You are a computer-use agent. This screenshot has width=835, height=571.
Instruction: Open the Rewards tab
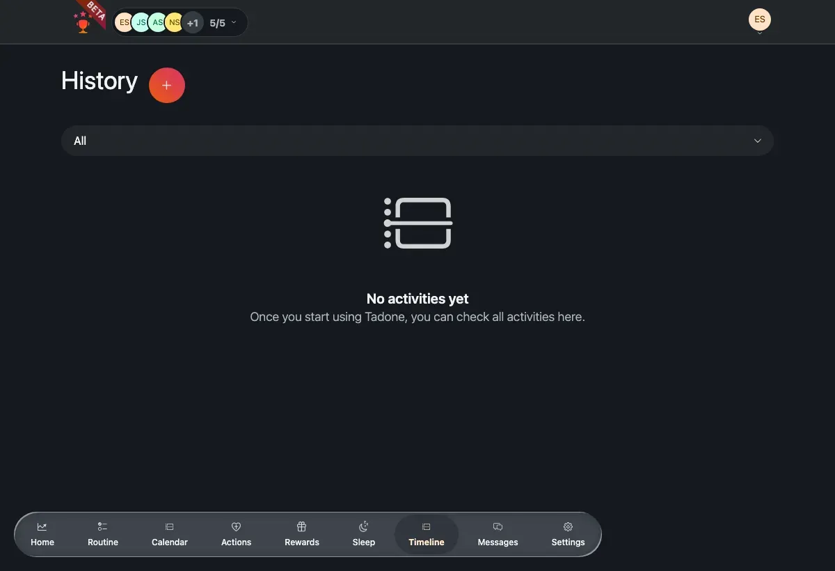[302, 535]
